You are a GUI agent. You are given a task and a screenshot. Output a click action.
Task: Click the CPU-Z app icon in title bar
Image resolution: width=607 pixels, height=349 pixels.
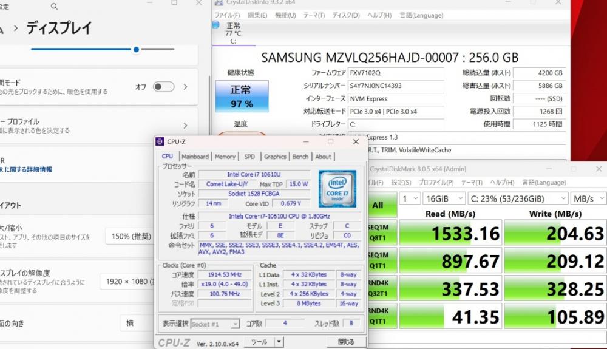pyautogui.click(x=160, y=141)
